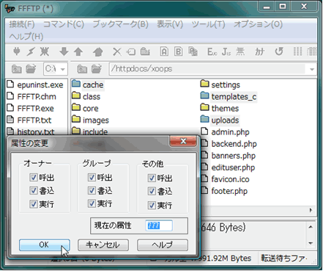This screenshot has width=323, height=271.
Task: Select EUC kanji code icon
Action: pos(212,51)
